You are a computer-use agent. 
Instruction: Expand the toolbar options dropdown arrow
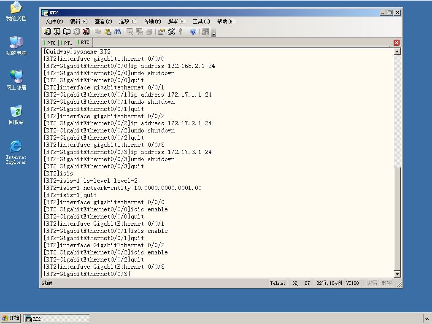213,34
